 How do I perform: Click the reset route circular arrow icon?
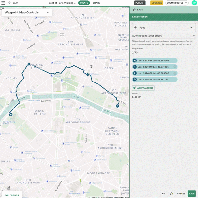point(171,194)
